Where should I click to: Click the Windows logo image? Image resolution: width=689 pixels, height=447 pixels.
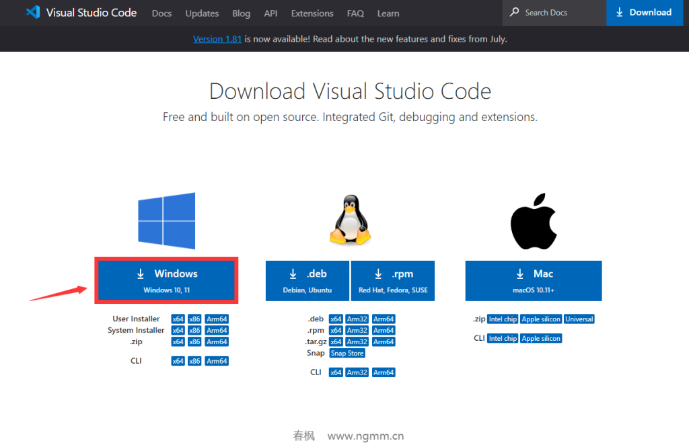167,221
